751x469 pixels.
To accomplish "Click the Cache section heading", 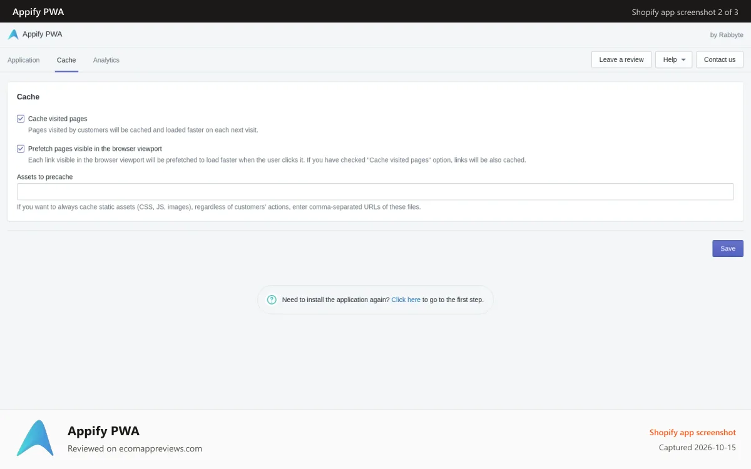I will [28, 97].
